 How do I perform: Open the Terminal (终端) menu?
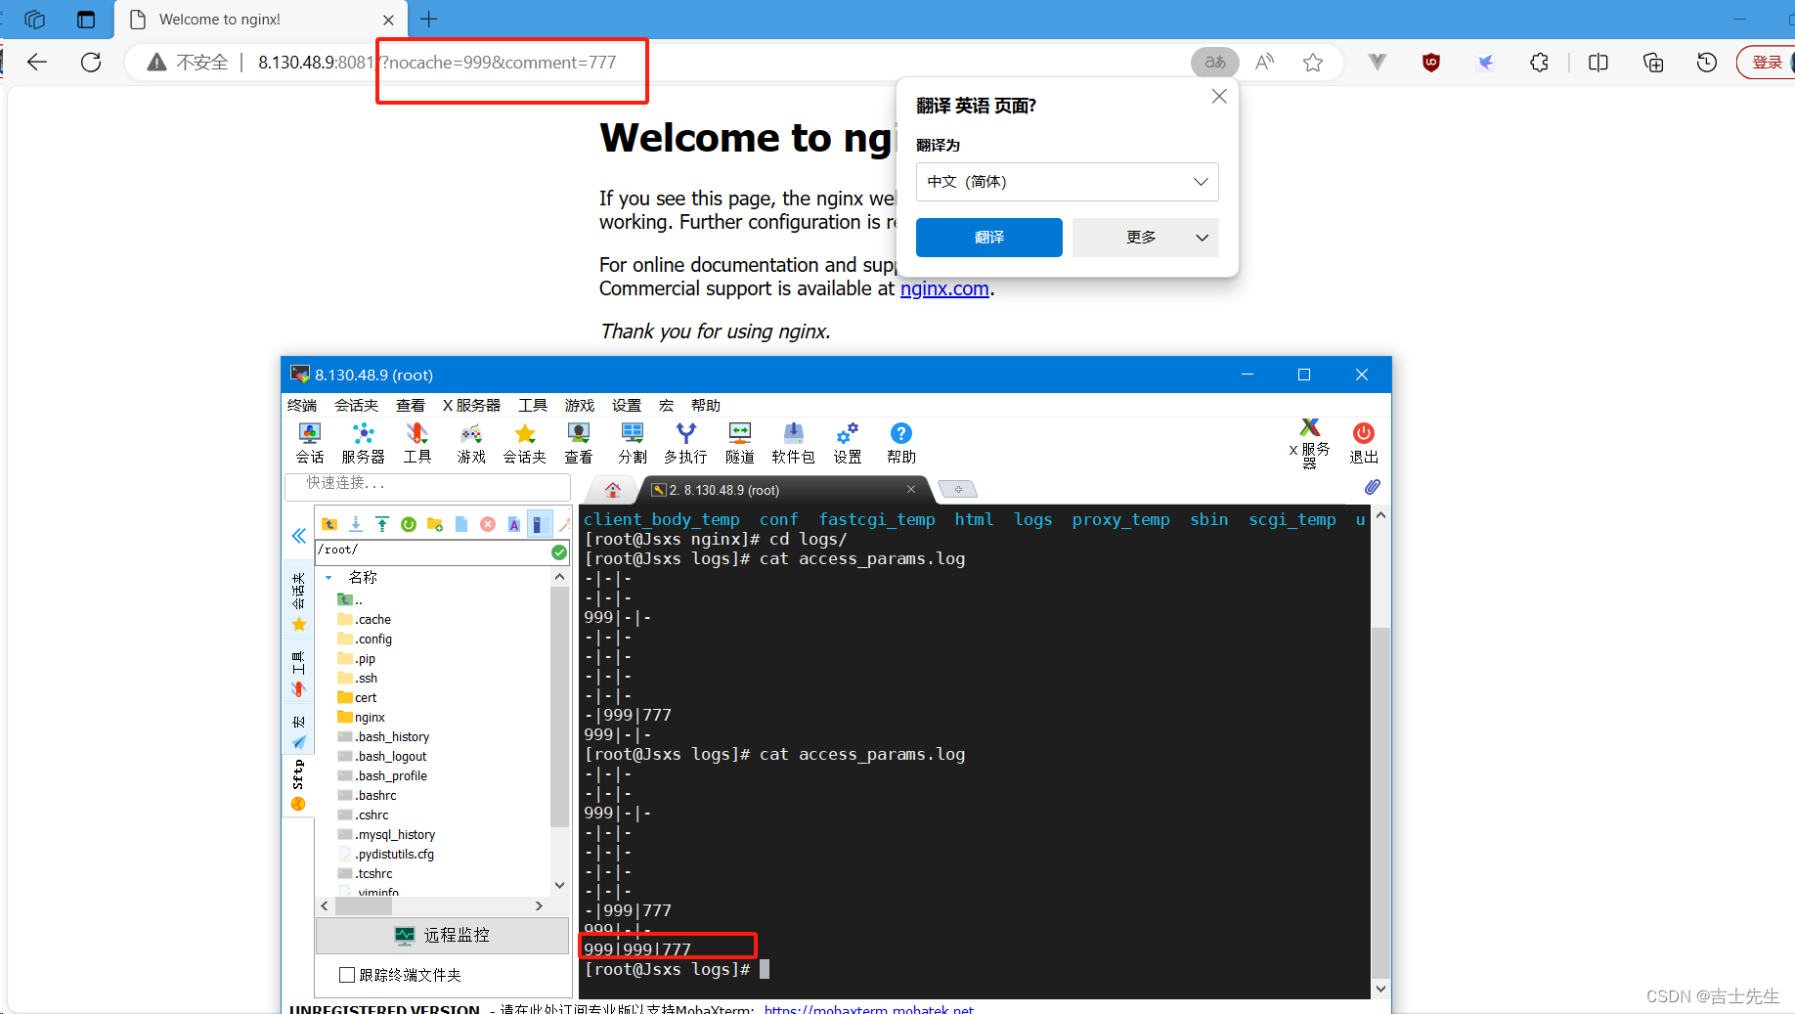click(302, 406)
